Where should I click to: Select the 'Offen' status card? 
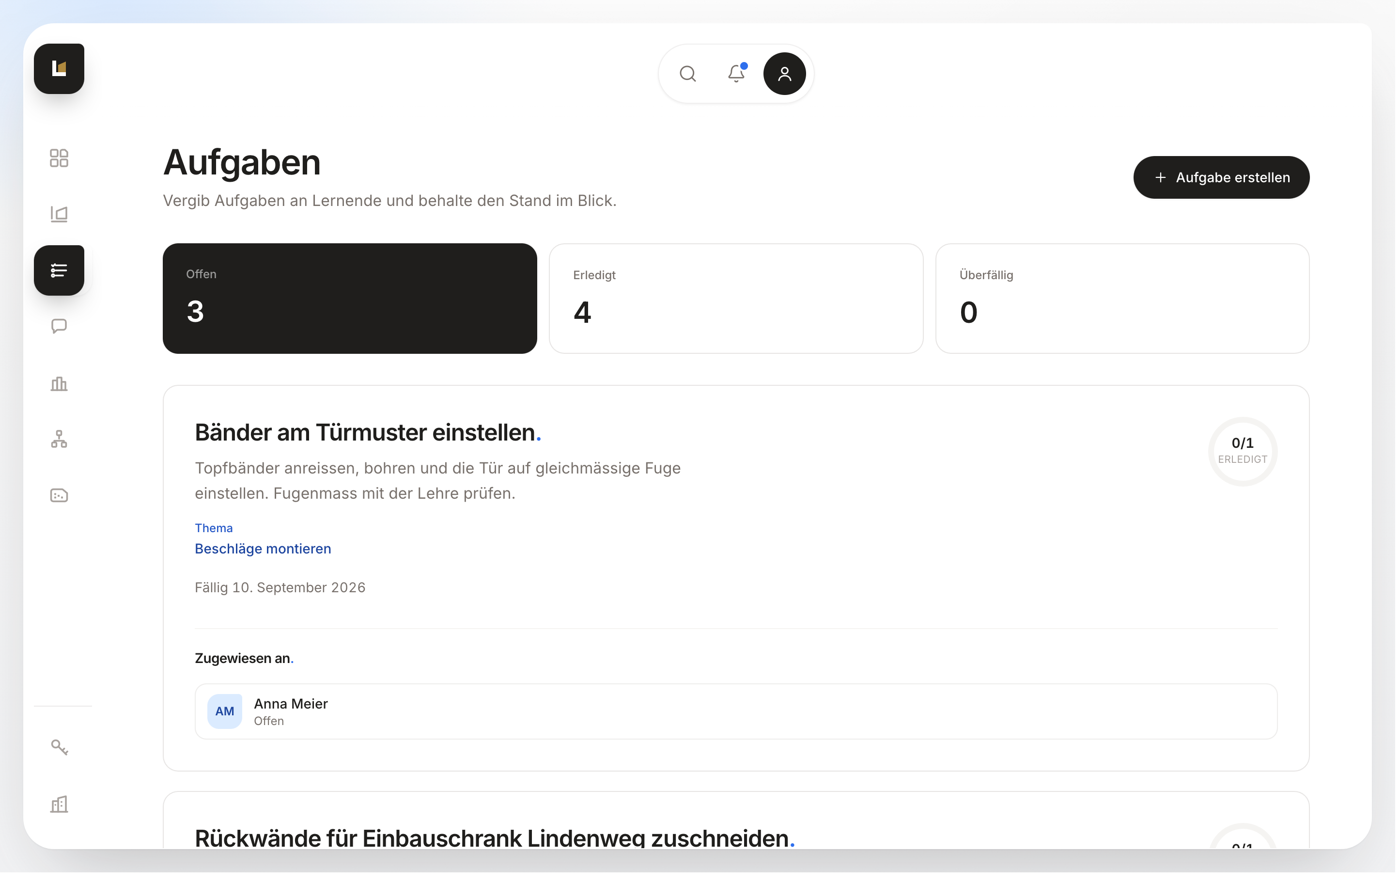(350, 299)
